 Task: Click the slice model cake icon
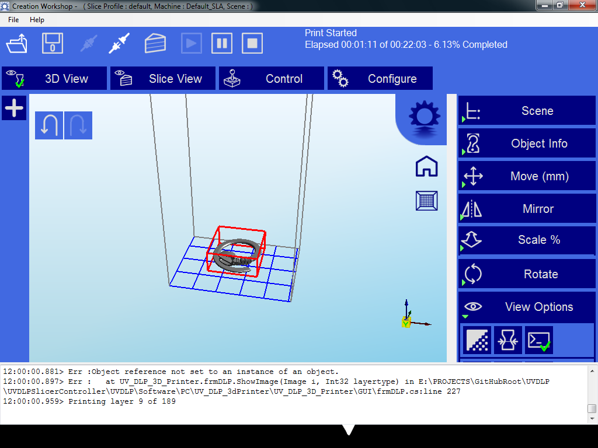point(155,44)
